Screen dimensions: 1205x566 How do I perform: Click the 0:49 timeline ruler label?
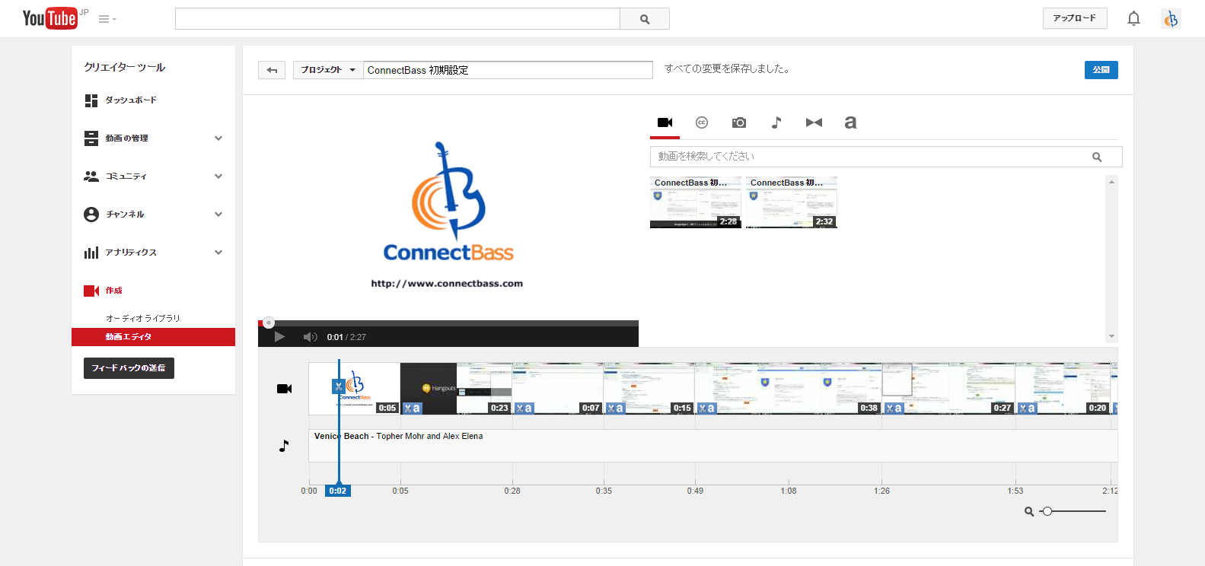pyautogui.click(x=695, y=491)
